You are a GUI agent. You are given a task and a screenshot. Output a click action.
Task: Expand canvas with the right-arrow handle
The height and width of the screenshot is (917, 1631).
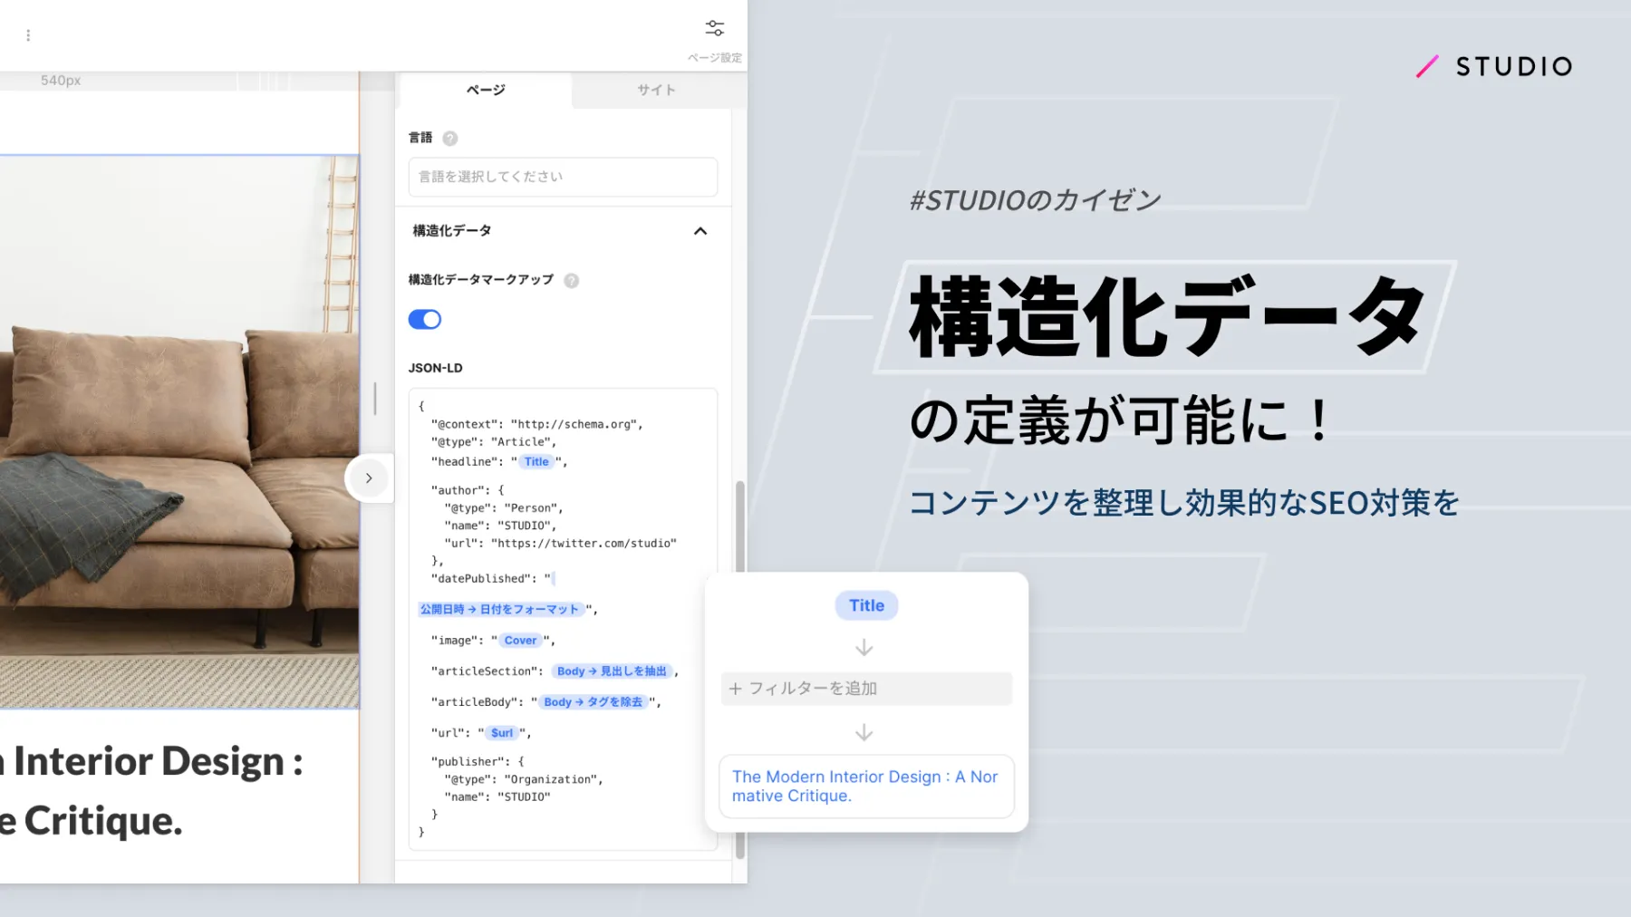coord(369,478)
